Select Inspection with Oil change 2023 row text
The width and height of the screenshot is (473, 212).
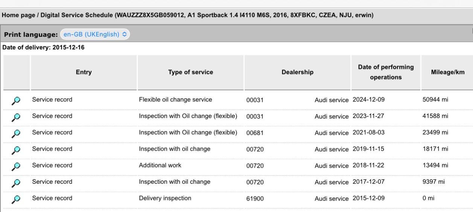pos(188,116)
